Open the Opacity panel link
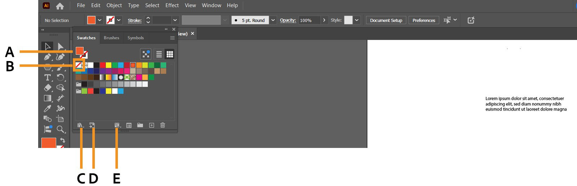The width and height of the screenshot is (577, 186). [x=288, y=20]
